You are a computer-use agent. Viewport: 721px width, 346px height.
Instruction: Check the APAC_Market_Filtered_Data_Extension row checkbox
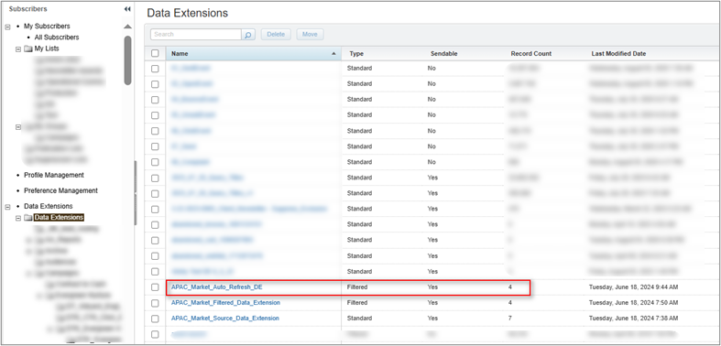[x=155, y=303]
